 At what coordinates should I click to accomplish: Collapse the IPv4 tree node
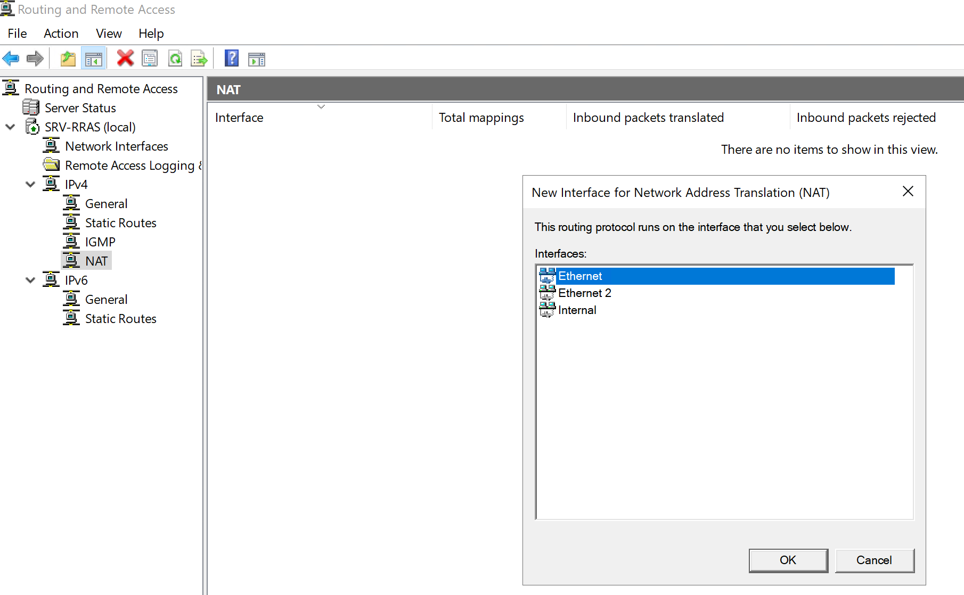pos(30,185)
